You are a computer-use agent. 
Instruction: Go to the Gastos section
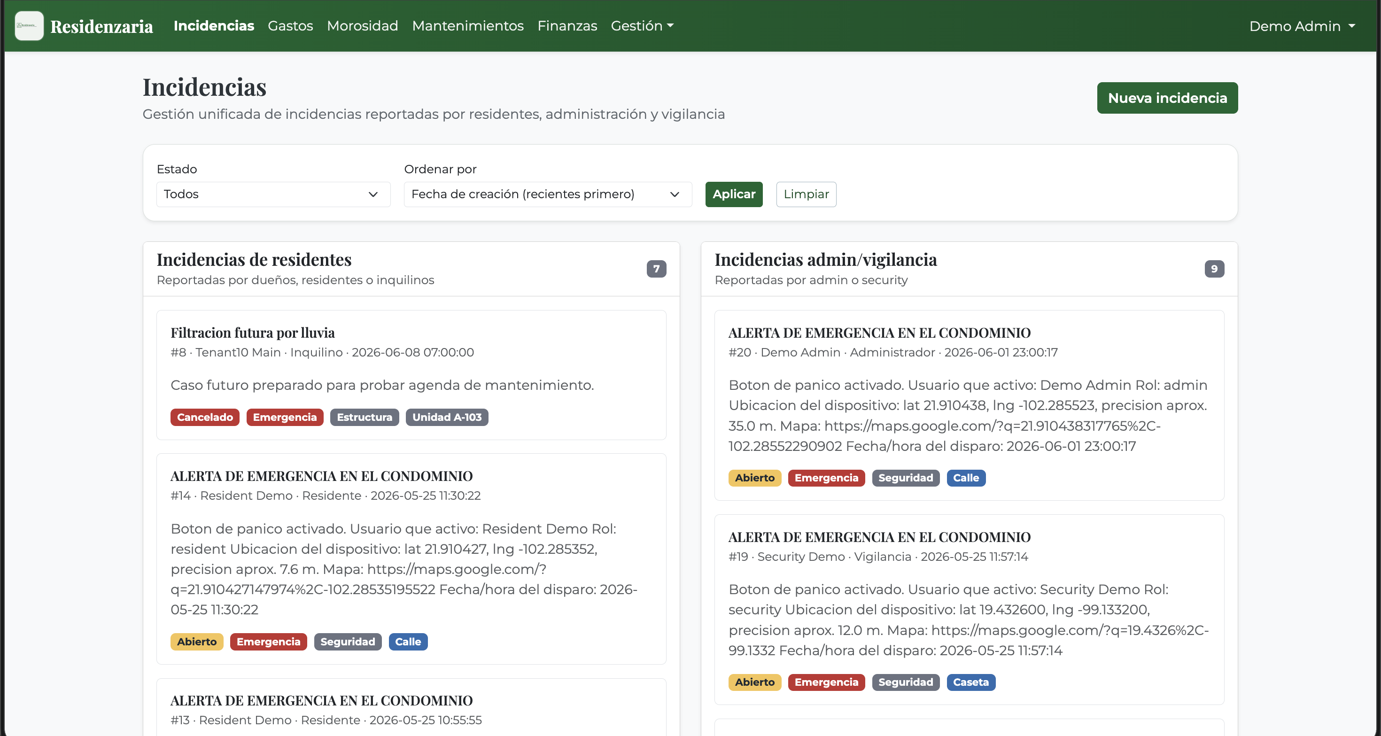pyautogui.click(x=290, y=26)
